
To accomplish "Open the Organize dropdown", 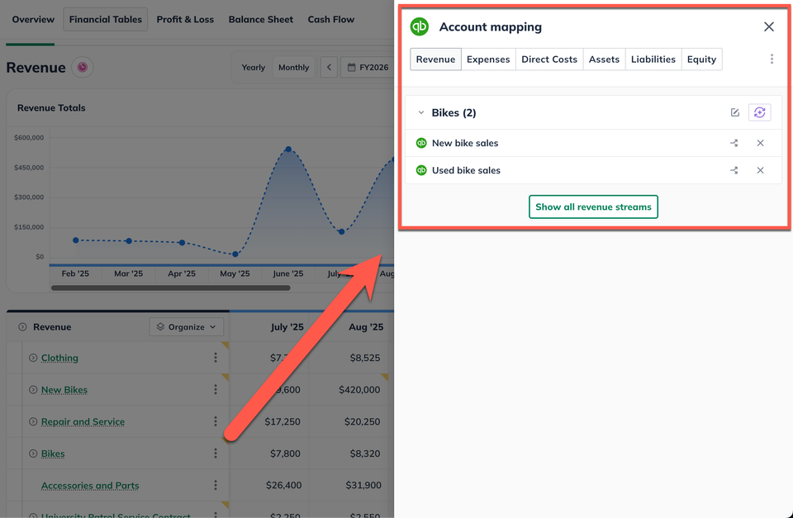I will pyautogui.click(x=186, y=327).
